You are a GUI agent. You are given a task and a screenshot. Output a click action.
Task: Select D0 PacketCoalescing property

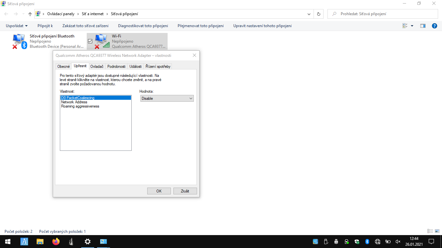click(x=96, y=98)
